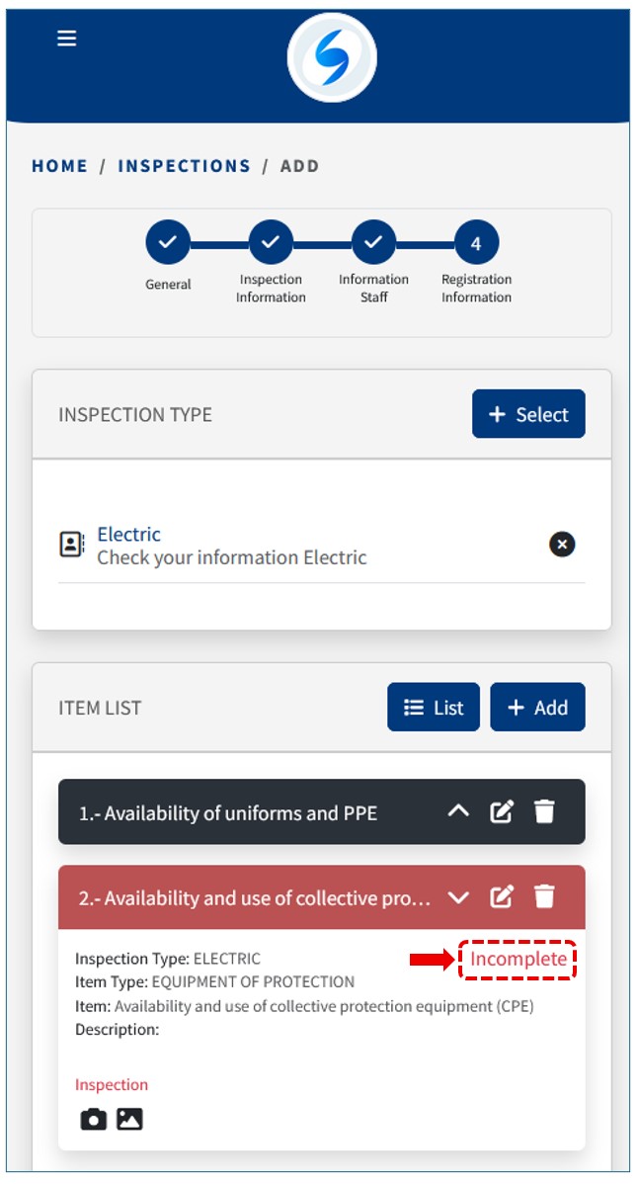This screenshot has width=638, height=1184.
Task: Edit item 2 collective protection equipment
Action: [x=502, y=897]
